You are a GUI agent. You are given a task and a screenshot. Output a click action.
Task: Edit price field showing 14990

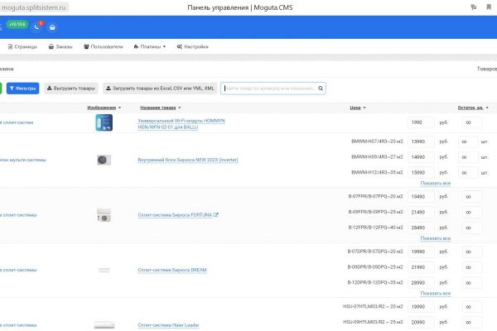[x=421, y=157]
